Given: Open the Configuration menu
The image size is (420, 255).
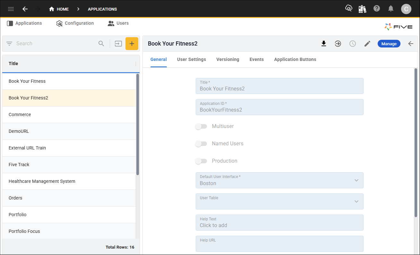Looking at the screenshot, I should pos(75,23).
